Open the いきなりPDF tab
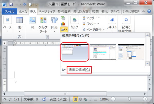Viewport: 154px width, 104px height. [x=131, y=12]
